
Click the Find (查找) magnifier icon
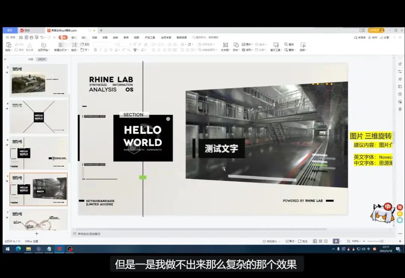click(x=286, y=44)
